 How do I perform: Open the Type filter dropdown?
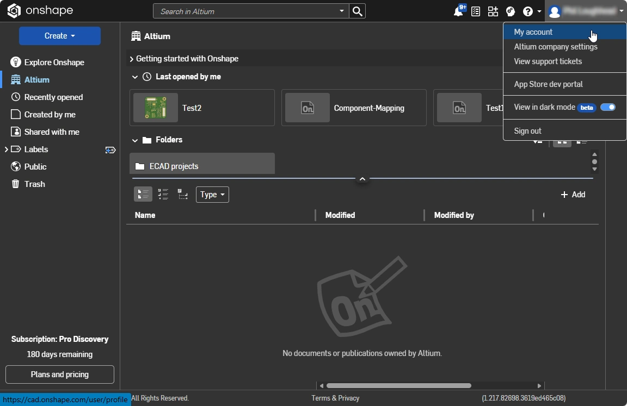click(212, 195)
